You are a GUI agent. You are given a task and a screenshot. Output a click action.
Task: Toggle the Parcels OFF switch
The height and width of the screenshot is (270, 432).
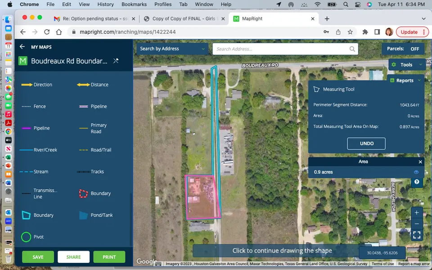(x=414, y=49)
